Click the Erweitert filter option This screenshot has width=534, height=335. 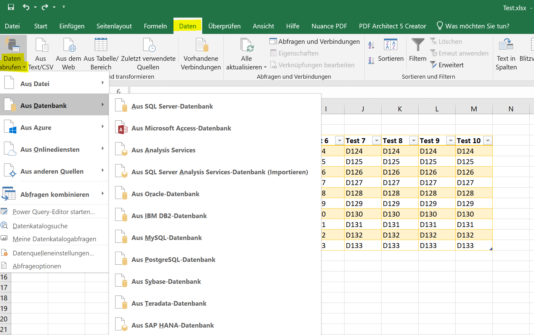[x=447, y=65]
